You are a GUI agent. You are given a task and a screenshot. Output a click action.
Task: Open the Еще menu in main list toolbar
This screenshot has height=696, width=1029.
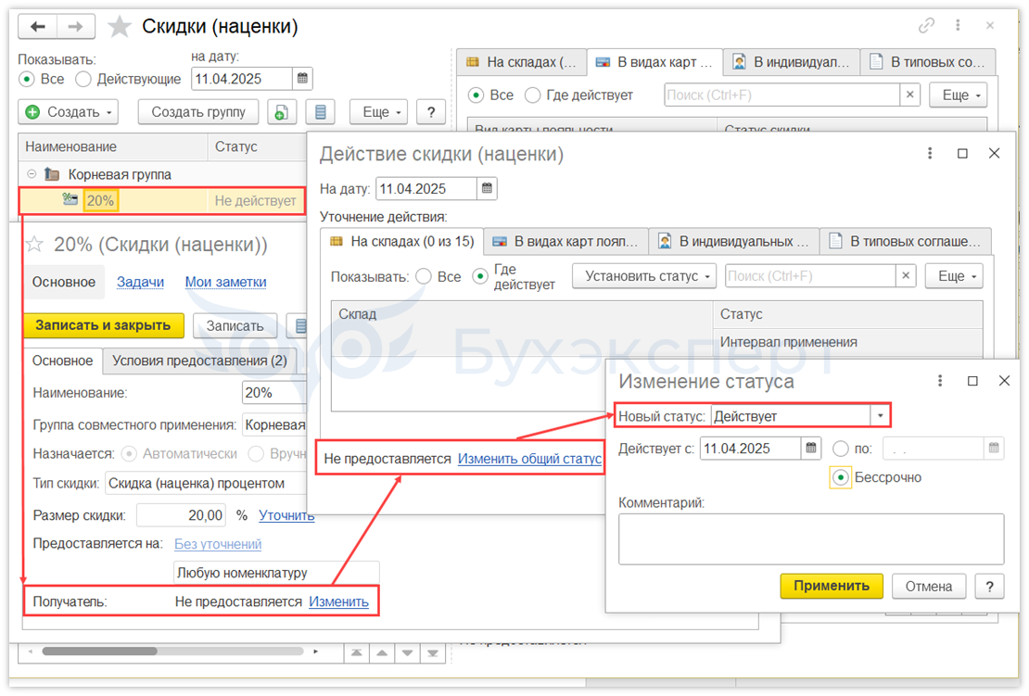pos(378,112)
